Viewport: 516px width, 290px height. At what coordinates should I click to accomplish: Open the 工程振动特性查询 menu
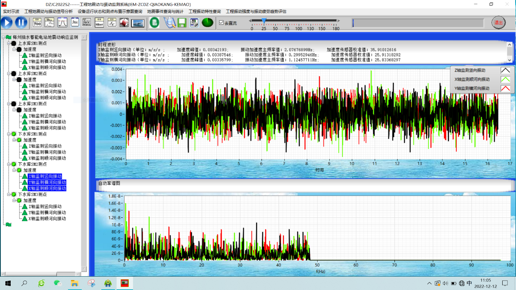click(204, 11)
